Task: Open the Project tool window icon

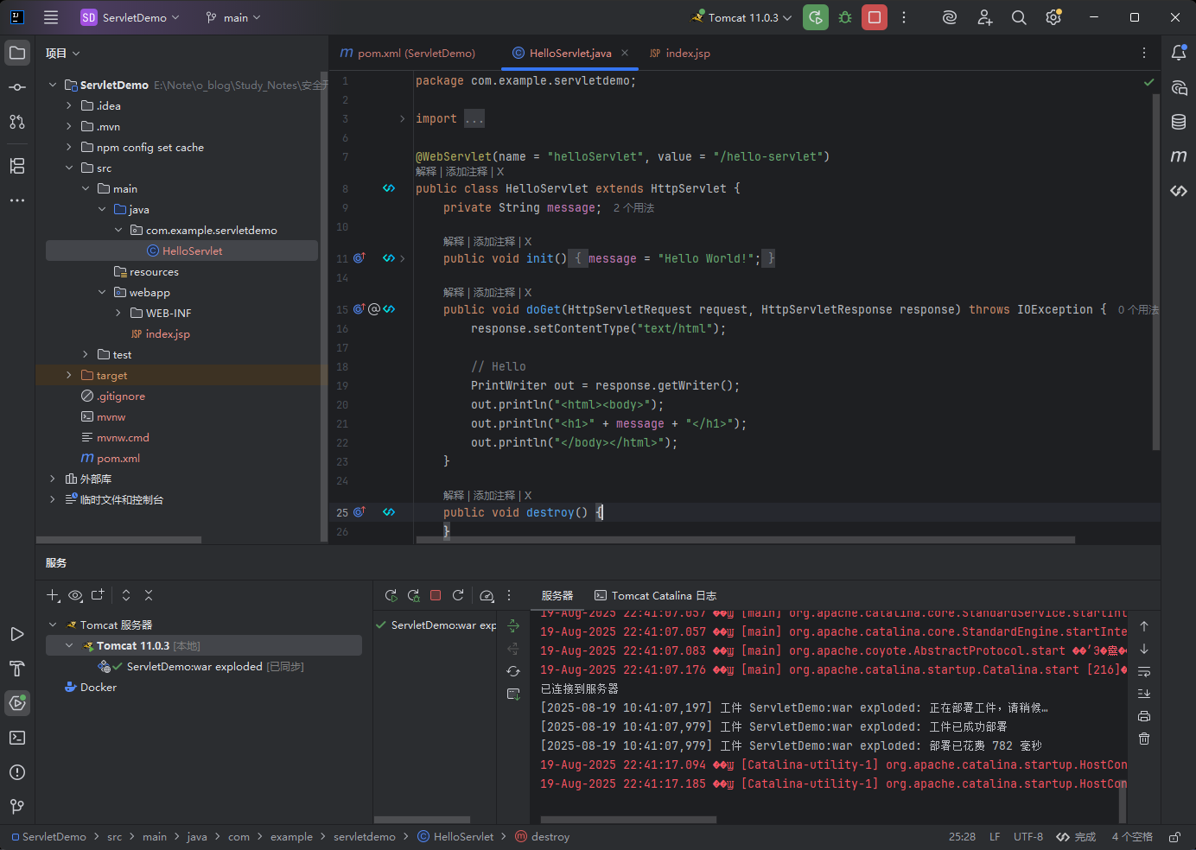Action: point(17,53)
